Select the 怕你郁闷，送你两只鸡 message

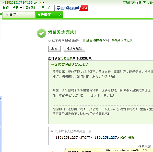click(103, 111)
